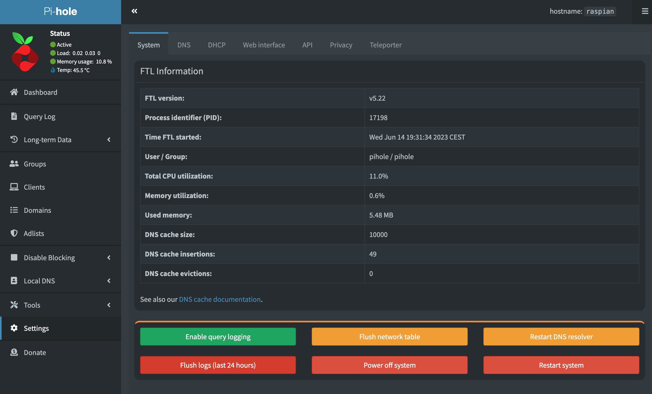The image size is (652, 394).
Task: Select the API tab
Action: tap(307, 45)
